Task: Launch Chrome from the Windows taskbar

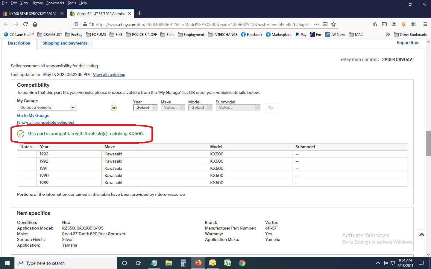Action: 242,263
